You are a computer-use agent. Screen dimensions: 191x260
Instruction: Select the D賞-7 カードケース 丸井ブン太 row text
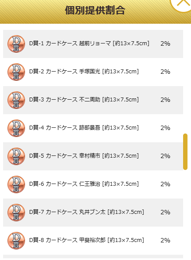(x=86, y=212)
